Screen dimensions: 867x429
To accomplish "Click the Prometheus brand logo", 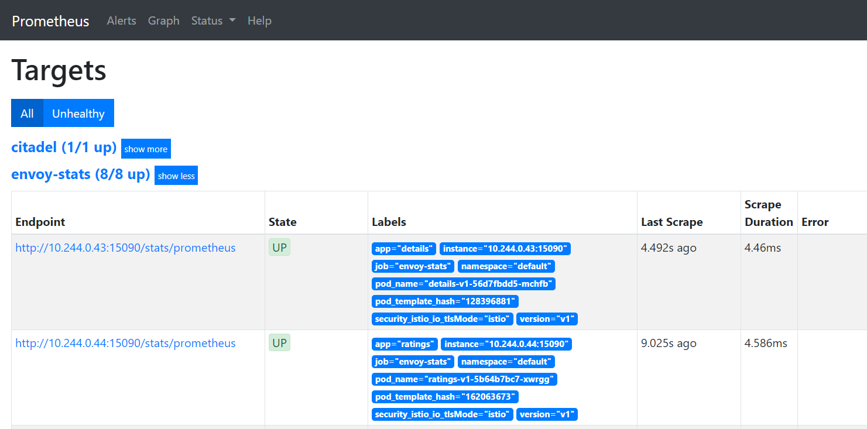I will click(x=50, y=21).
